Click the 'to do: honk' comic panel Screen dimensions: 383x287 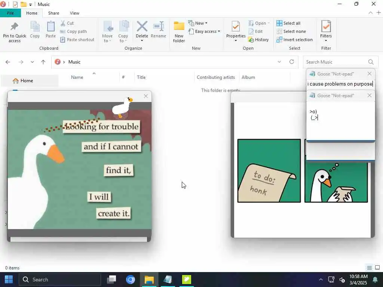pyautogui.click(x=269, y=171)
